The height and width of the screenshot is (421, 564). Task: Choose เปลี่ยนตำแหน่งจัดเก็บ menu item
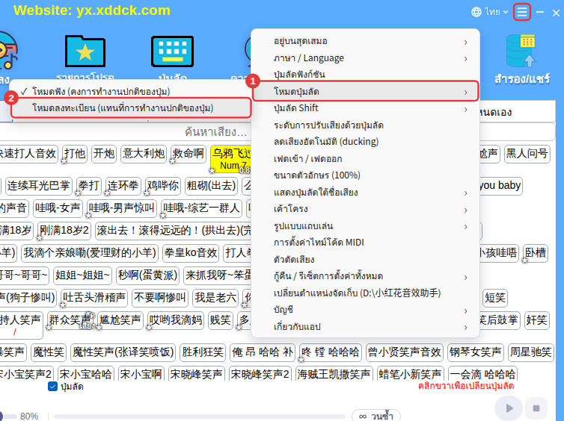point(365,293)
